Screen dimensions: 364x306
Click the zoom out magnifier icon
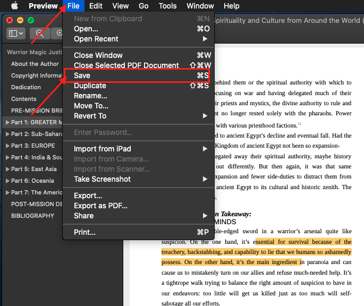40,33
